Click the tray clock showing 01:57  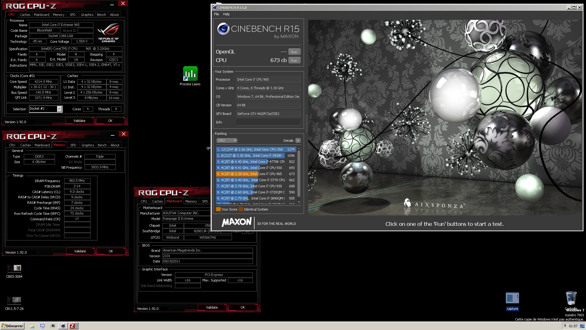[573, 326]
